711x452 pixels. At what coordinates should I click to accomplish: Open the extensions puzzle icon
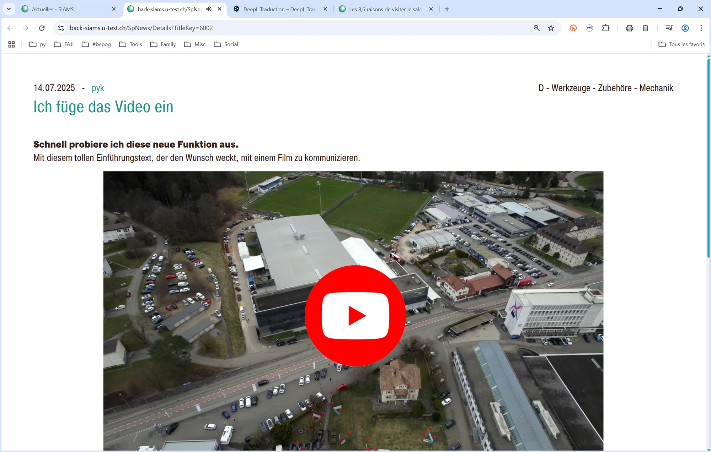coord(606,28)
